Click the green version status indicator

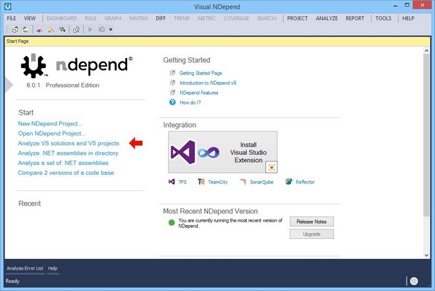click(172, 222)
